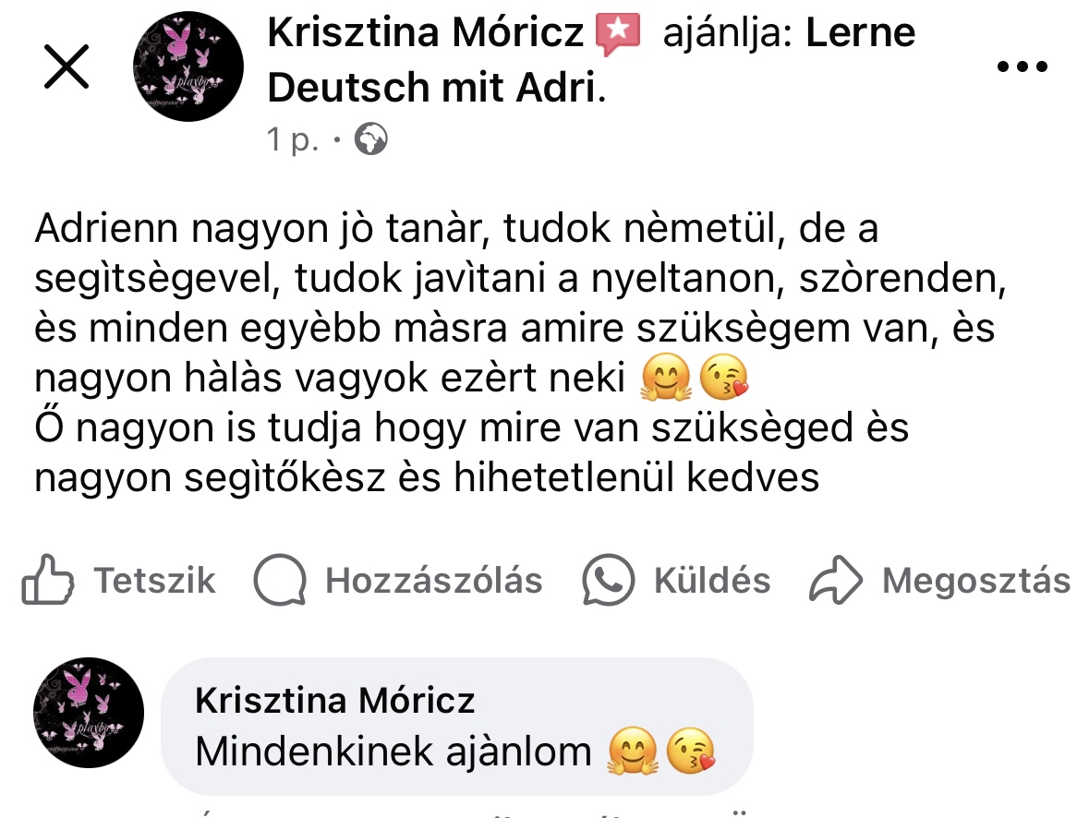Open the post author's profile picture
1089x818 pixels.
click(x=188, y=67)
